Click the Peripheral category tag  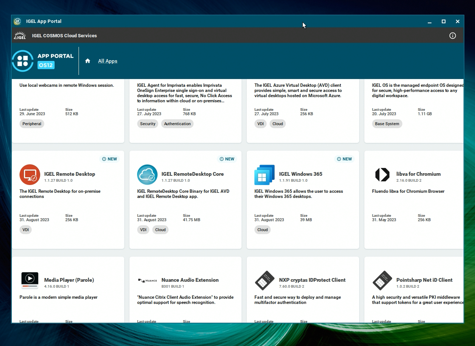tap(32, 124)
